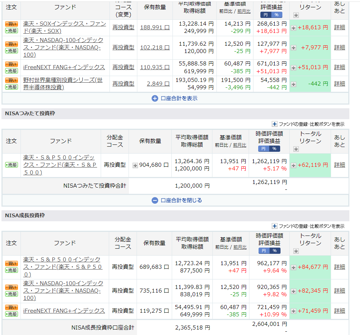Viewport: 360px width, 335px height.
Task: Click 売却 for S&P500 in NISA成長投資枠
Action: click(11, 270)
